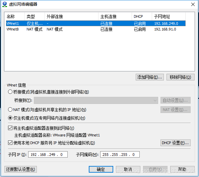
Task: Click 已启用 DHCP cell in VMnet8 row
Action: coord(140,29)
